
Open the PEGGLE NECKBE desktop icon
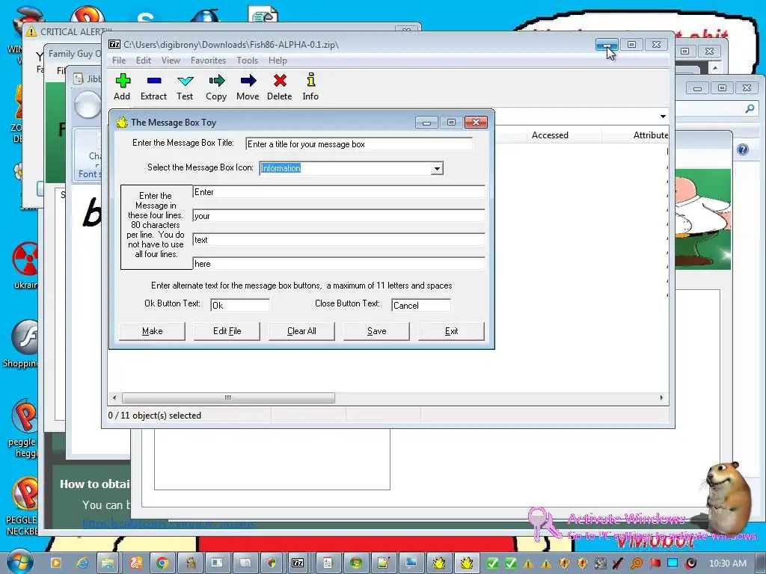pos(25,494)
